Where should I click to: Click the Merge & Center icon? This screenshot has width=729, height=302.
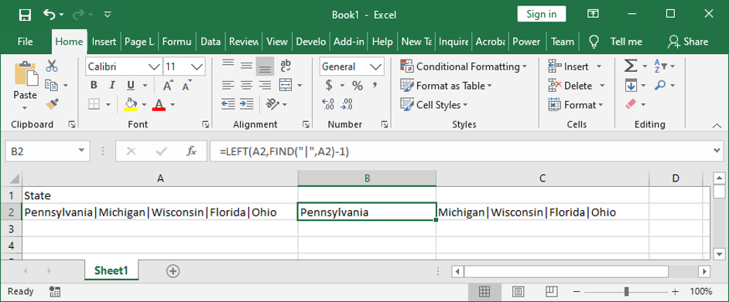(286, 86)
